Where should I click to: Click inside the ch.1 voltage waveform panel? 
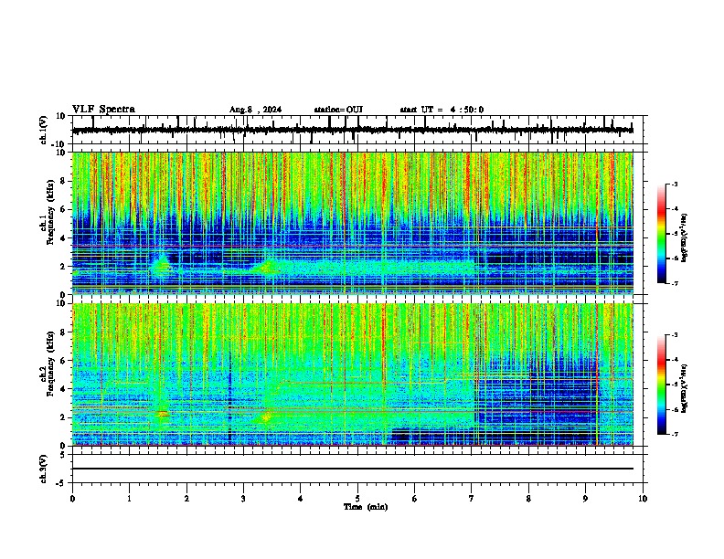357,130
